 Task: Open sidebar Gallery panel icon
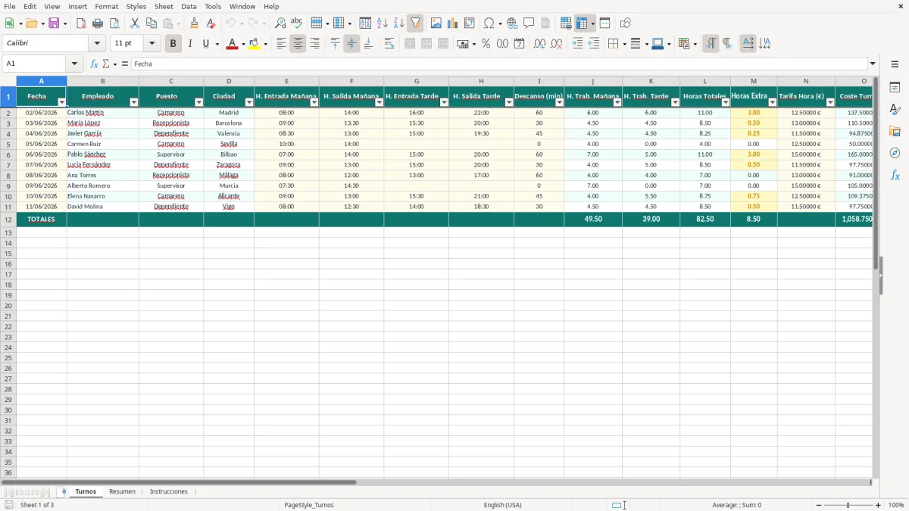[x=895, y=132]
